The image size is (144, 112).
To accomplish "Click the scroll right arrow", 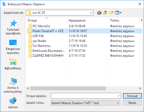I will point(140,88).
